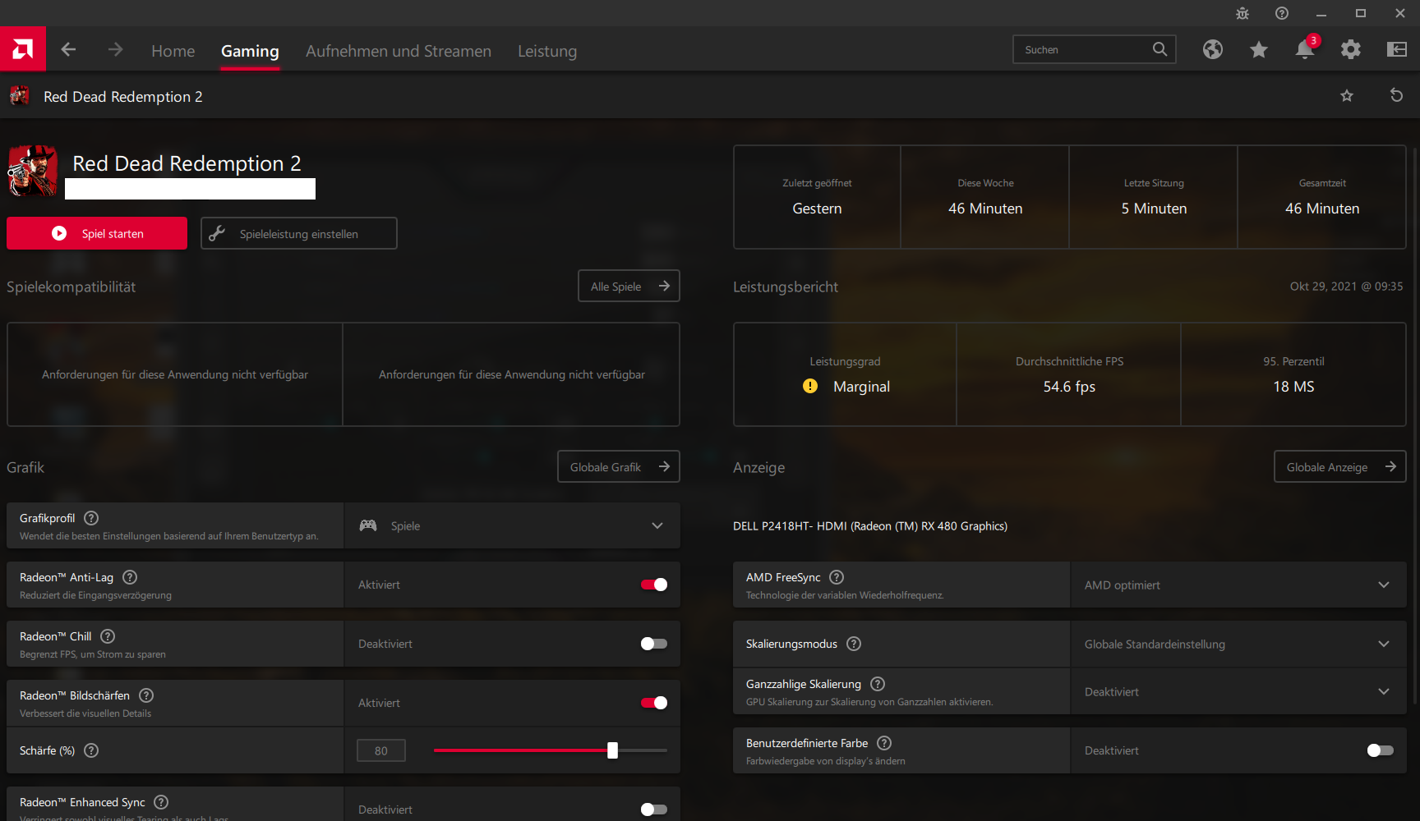Maximize the Radeon Software window

coord(1361,13)
